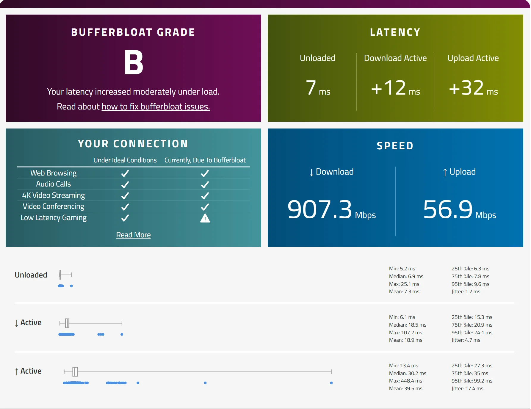Click the Low Latency Gaming ideal checkmark
Image resolution: width=531 pixels, height=409 pixels.
[x=125, y=218]
